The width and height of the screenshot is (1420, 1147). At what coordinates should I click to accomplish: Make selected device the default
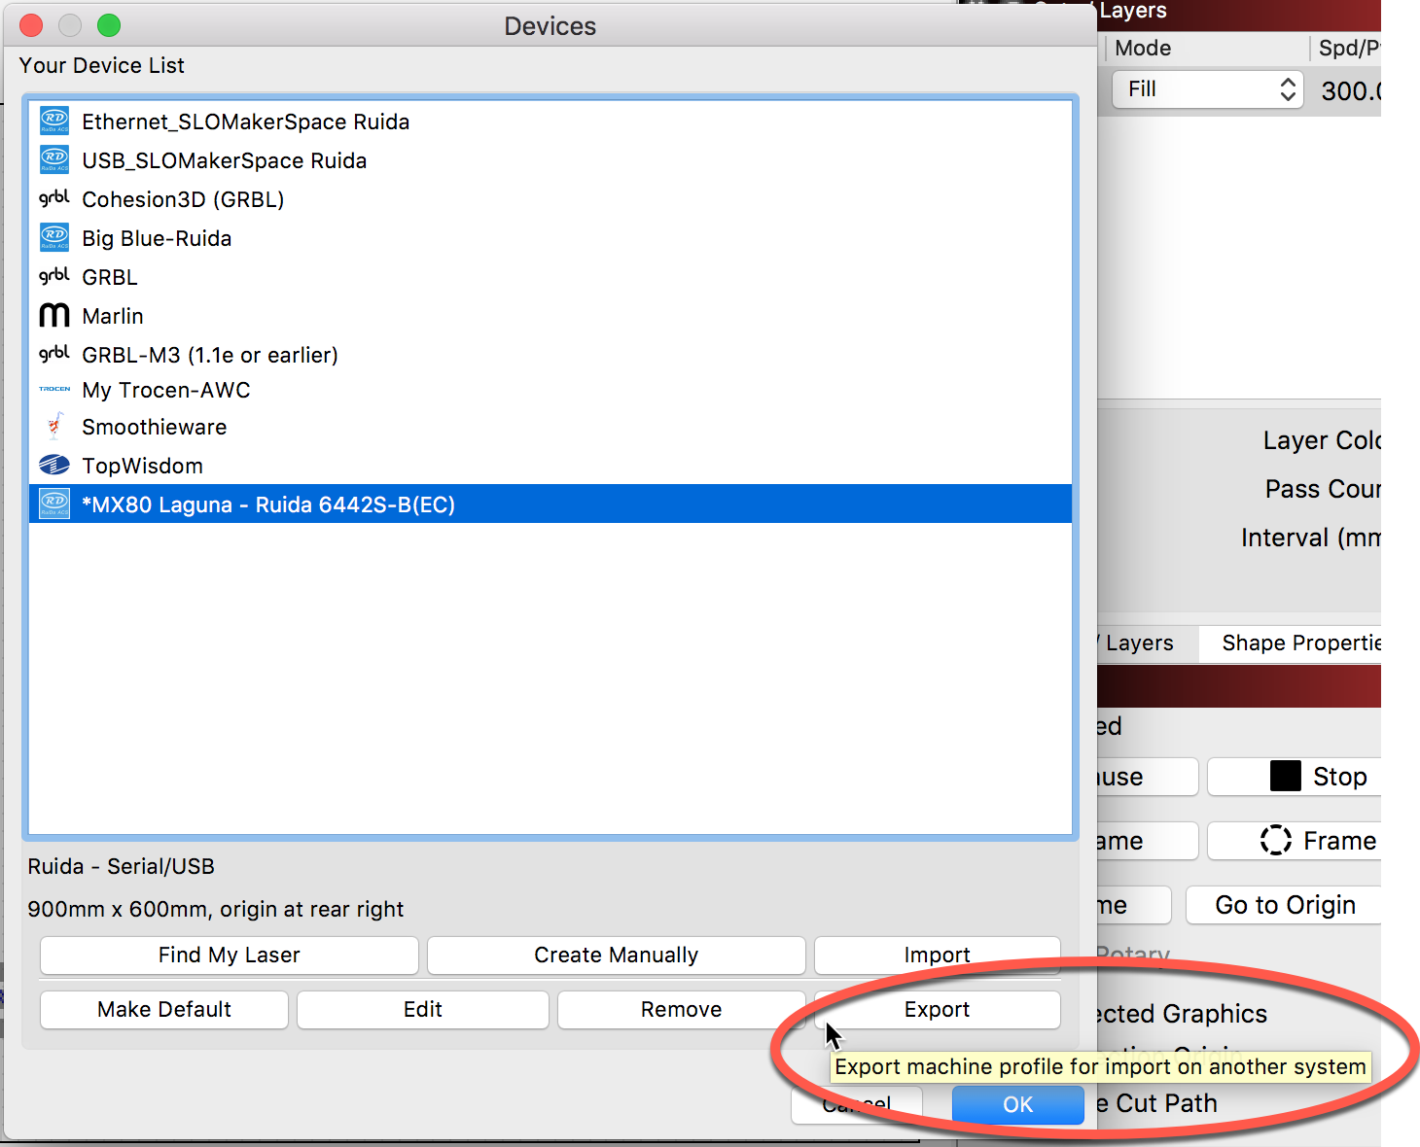tap(164, 1009)
